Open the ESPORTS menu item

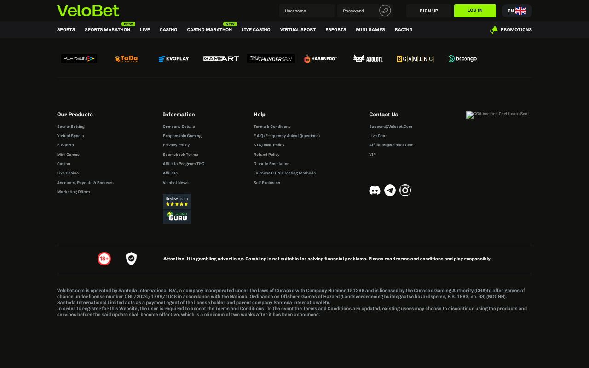[x=335, y=30]
